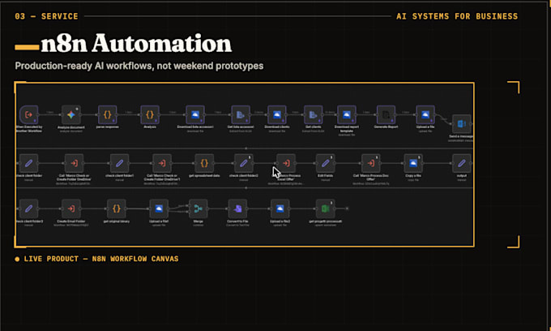Open the 'Call Marco Check or Create Folder OneDrive1' node
551x331 pixels.
(x=162, y=163)
